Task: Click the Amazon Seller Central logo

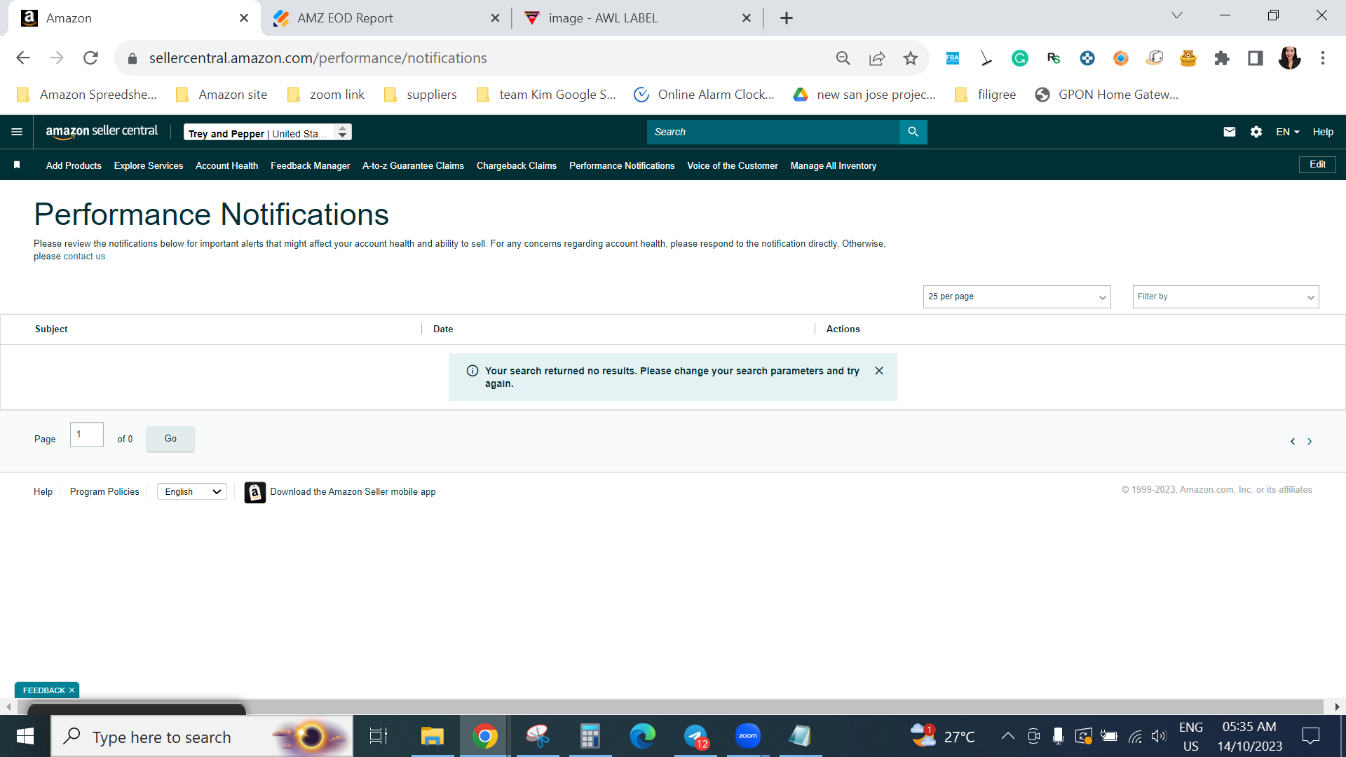Action: click(102, 131)
